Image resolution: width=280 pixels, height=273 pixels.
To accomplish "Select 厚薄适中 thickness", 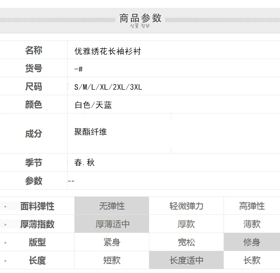I will (x=112, y=224).
